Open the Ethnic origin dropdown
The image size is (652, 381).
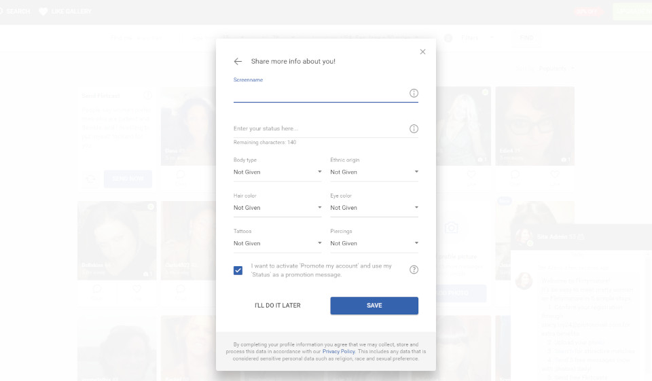click(x=374, y=173)
